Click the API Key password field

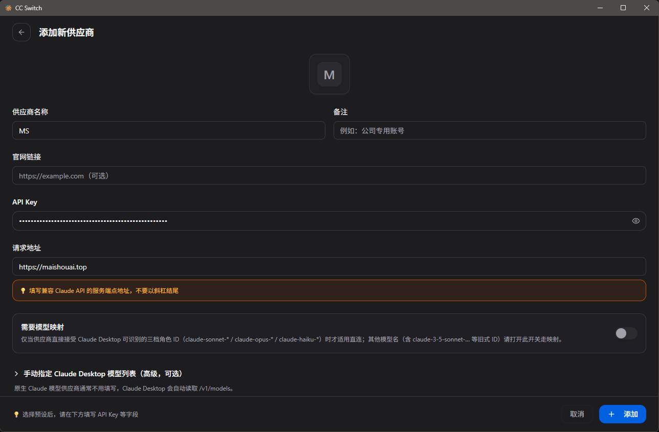[x=329, y=221]
